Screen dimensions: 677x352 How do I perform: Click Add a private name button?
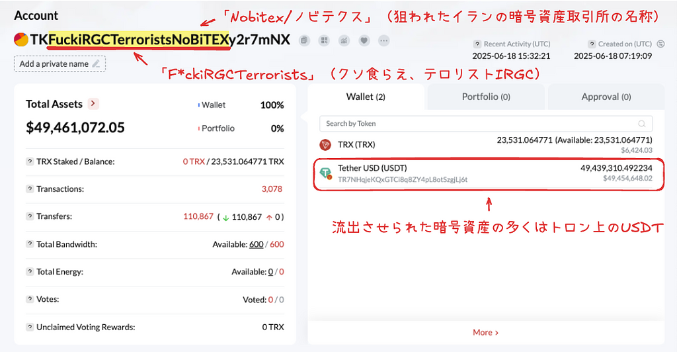(60, 64)
